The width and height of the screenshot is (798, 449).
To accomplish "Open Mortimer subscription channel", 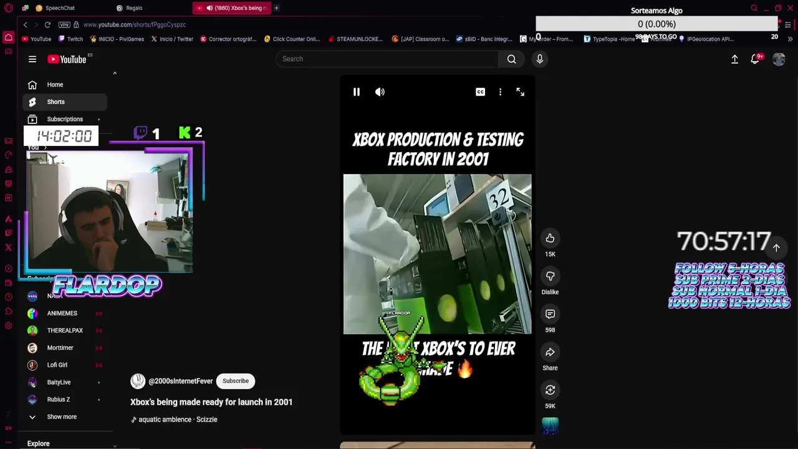I will pyautogui.click(x=65, y=347).
